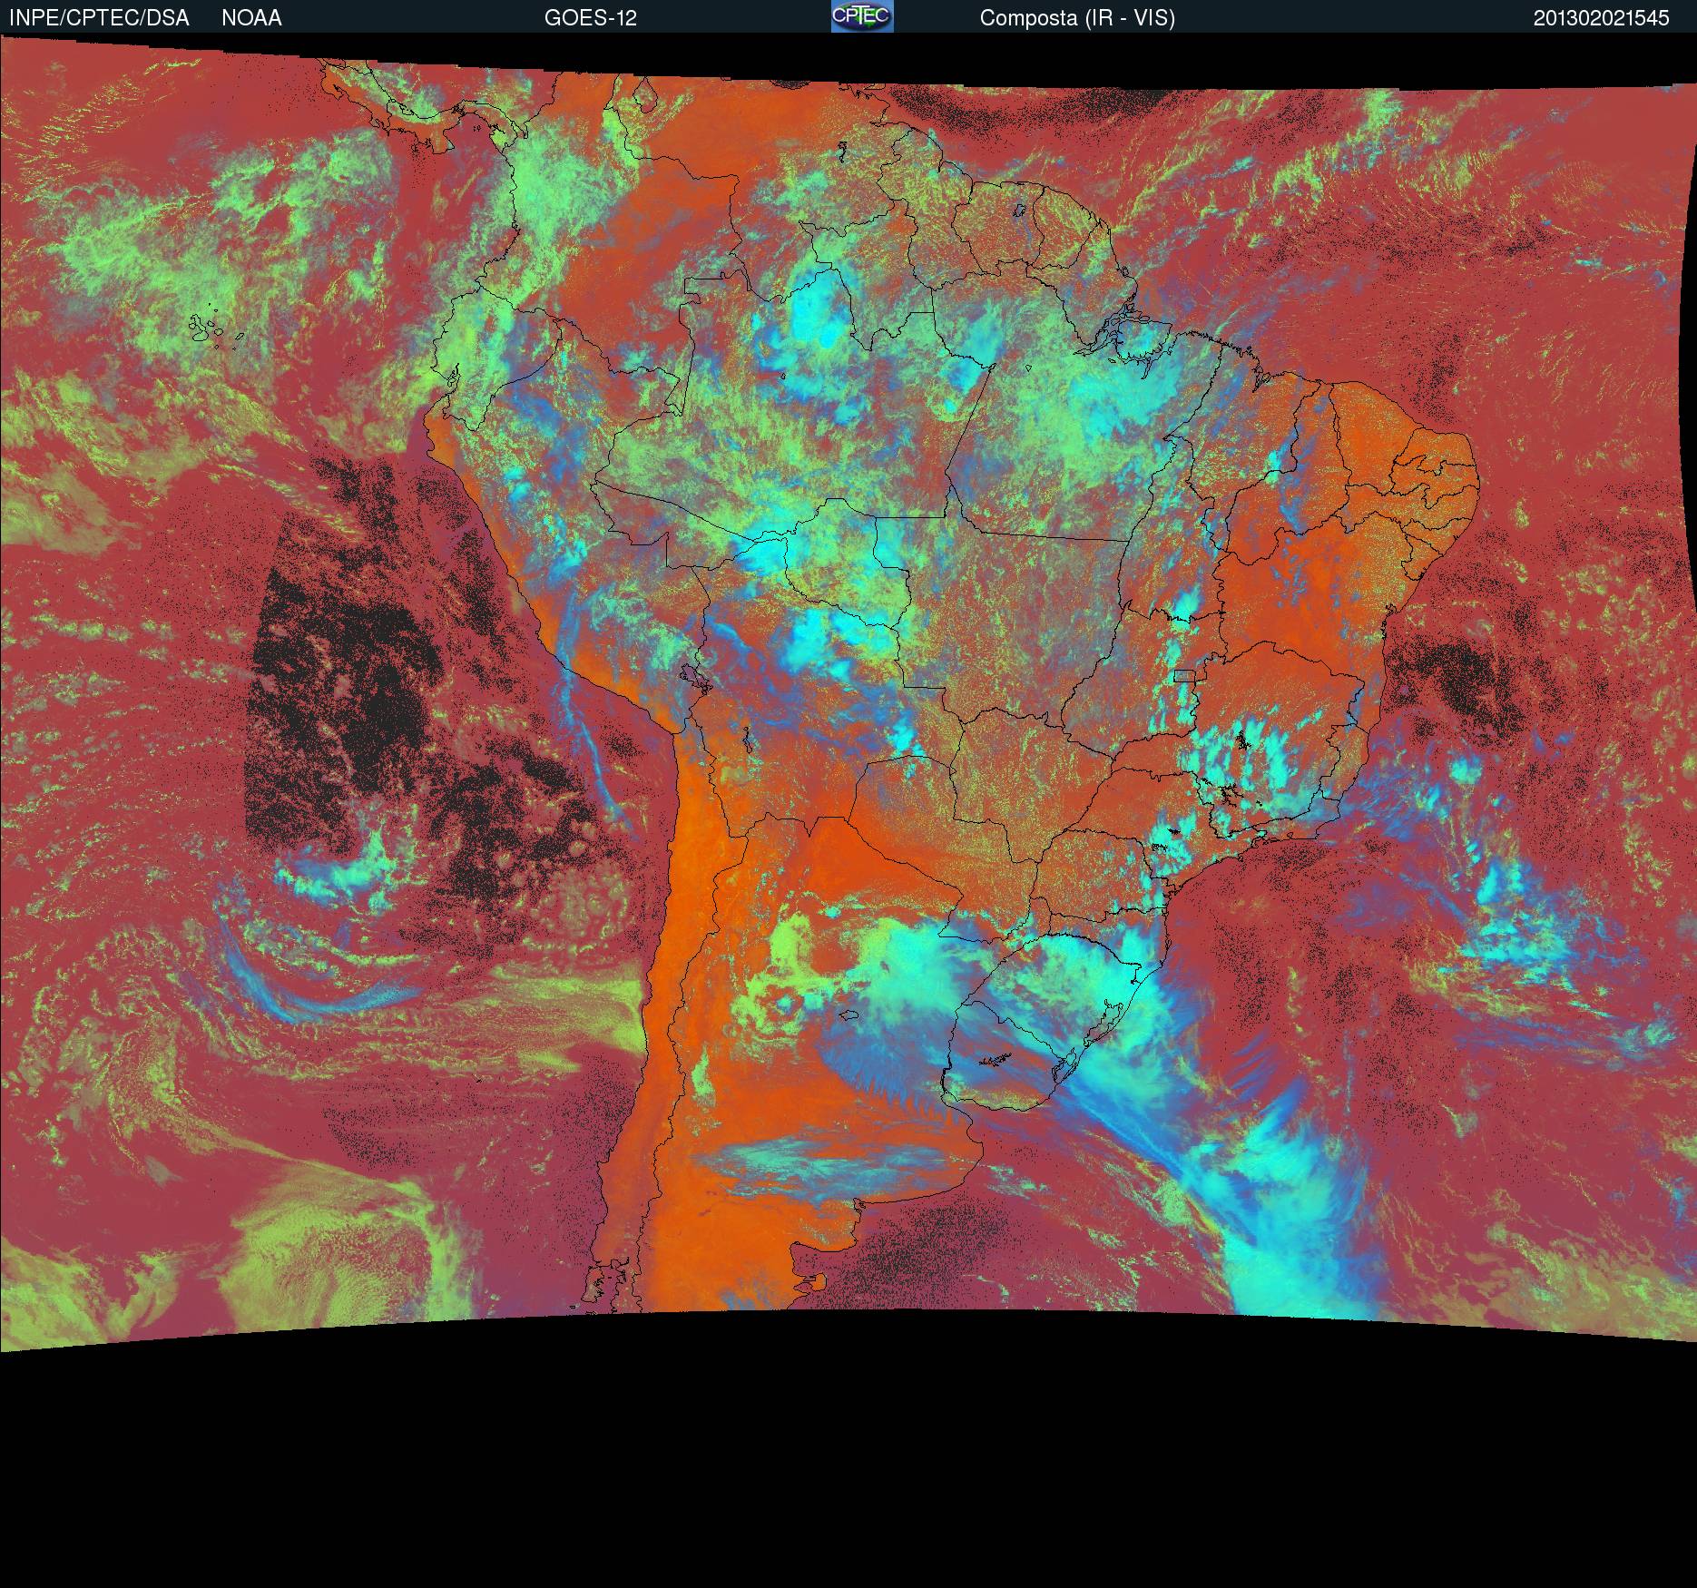Click the Galápagos Islands outline in the Pacific
This screenshot has width=1697, height=1588.
coord(213,328)
